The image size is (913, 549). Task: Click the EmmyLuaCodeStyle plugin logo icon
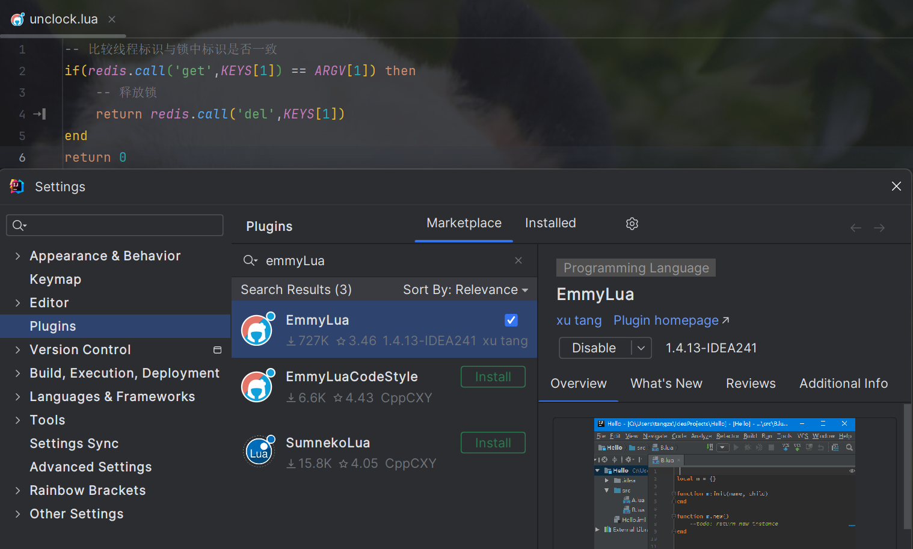tap(258, 386)
